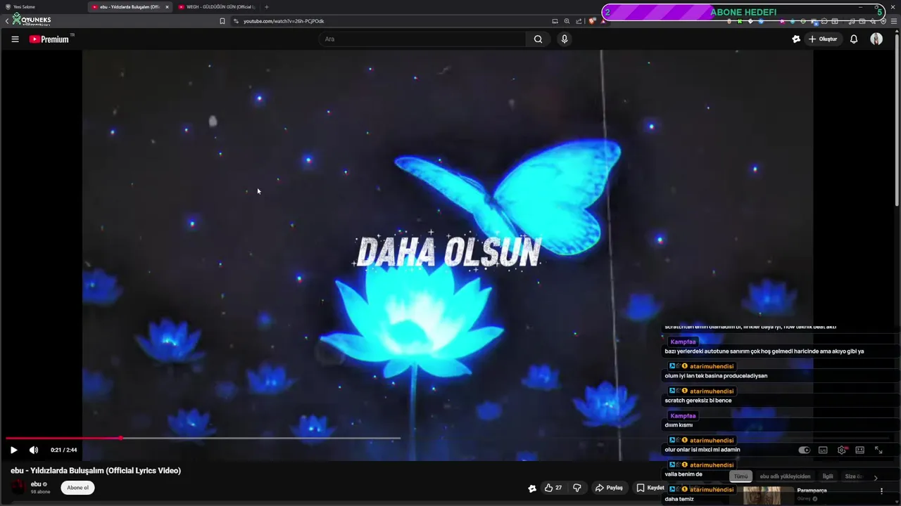Screen dimensions: 901x506
Task: Open the ebu channel avatar
Action: [x=19, y=487]
